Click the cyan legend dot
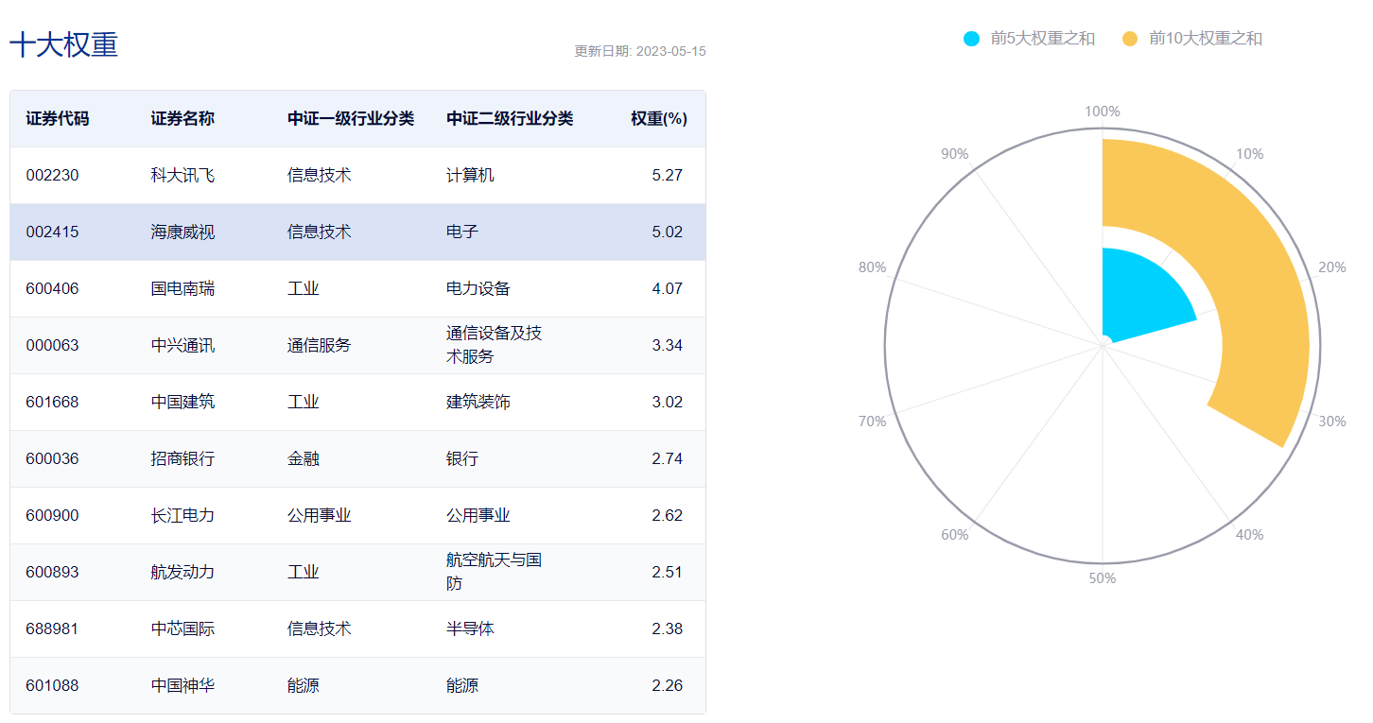This screenshot has width=1373, height=723. point(972,39)
